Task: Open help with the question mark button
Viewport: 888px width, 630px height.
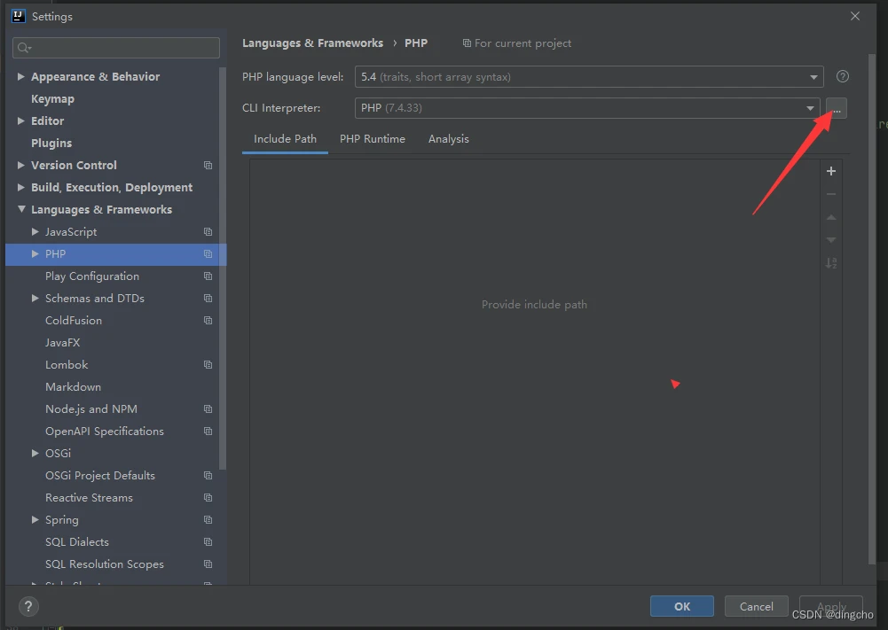Action: click(28, 607)
